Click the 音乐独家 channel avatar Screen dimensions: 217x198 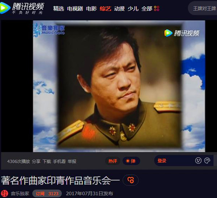4,194
